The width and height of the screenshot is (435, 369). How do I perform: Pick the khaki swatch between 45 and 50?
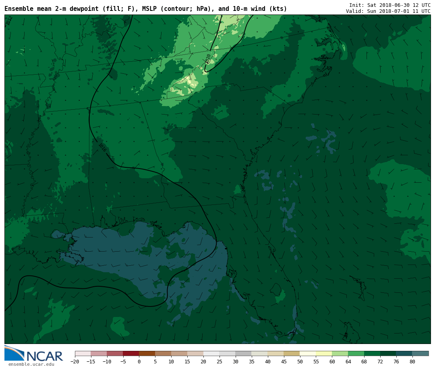coord(292,353)
